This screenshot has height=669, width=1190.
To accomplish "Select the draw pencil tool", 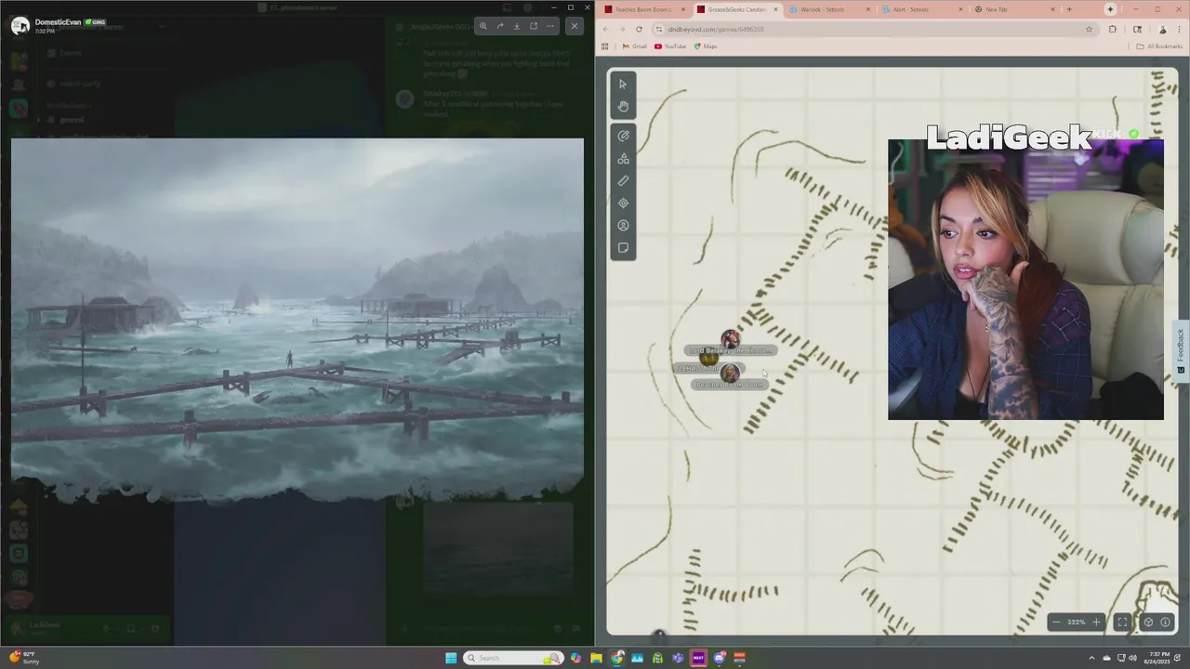I will click(x=623, y=136).
